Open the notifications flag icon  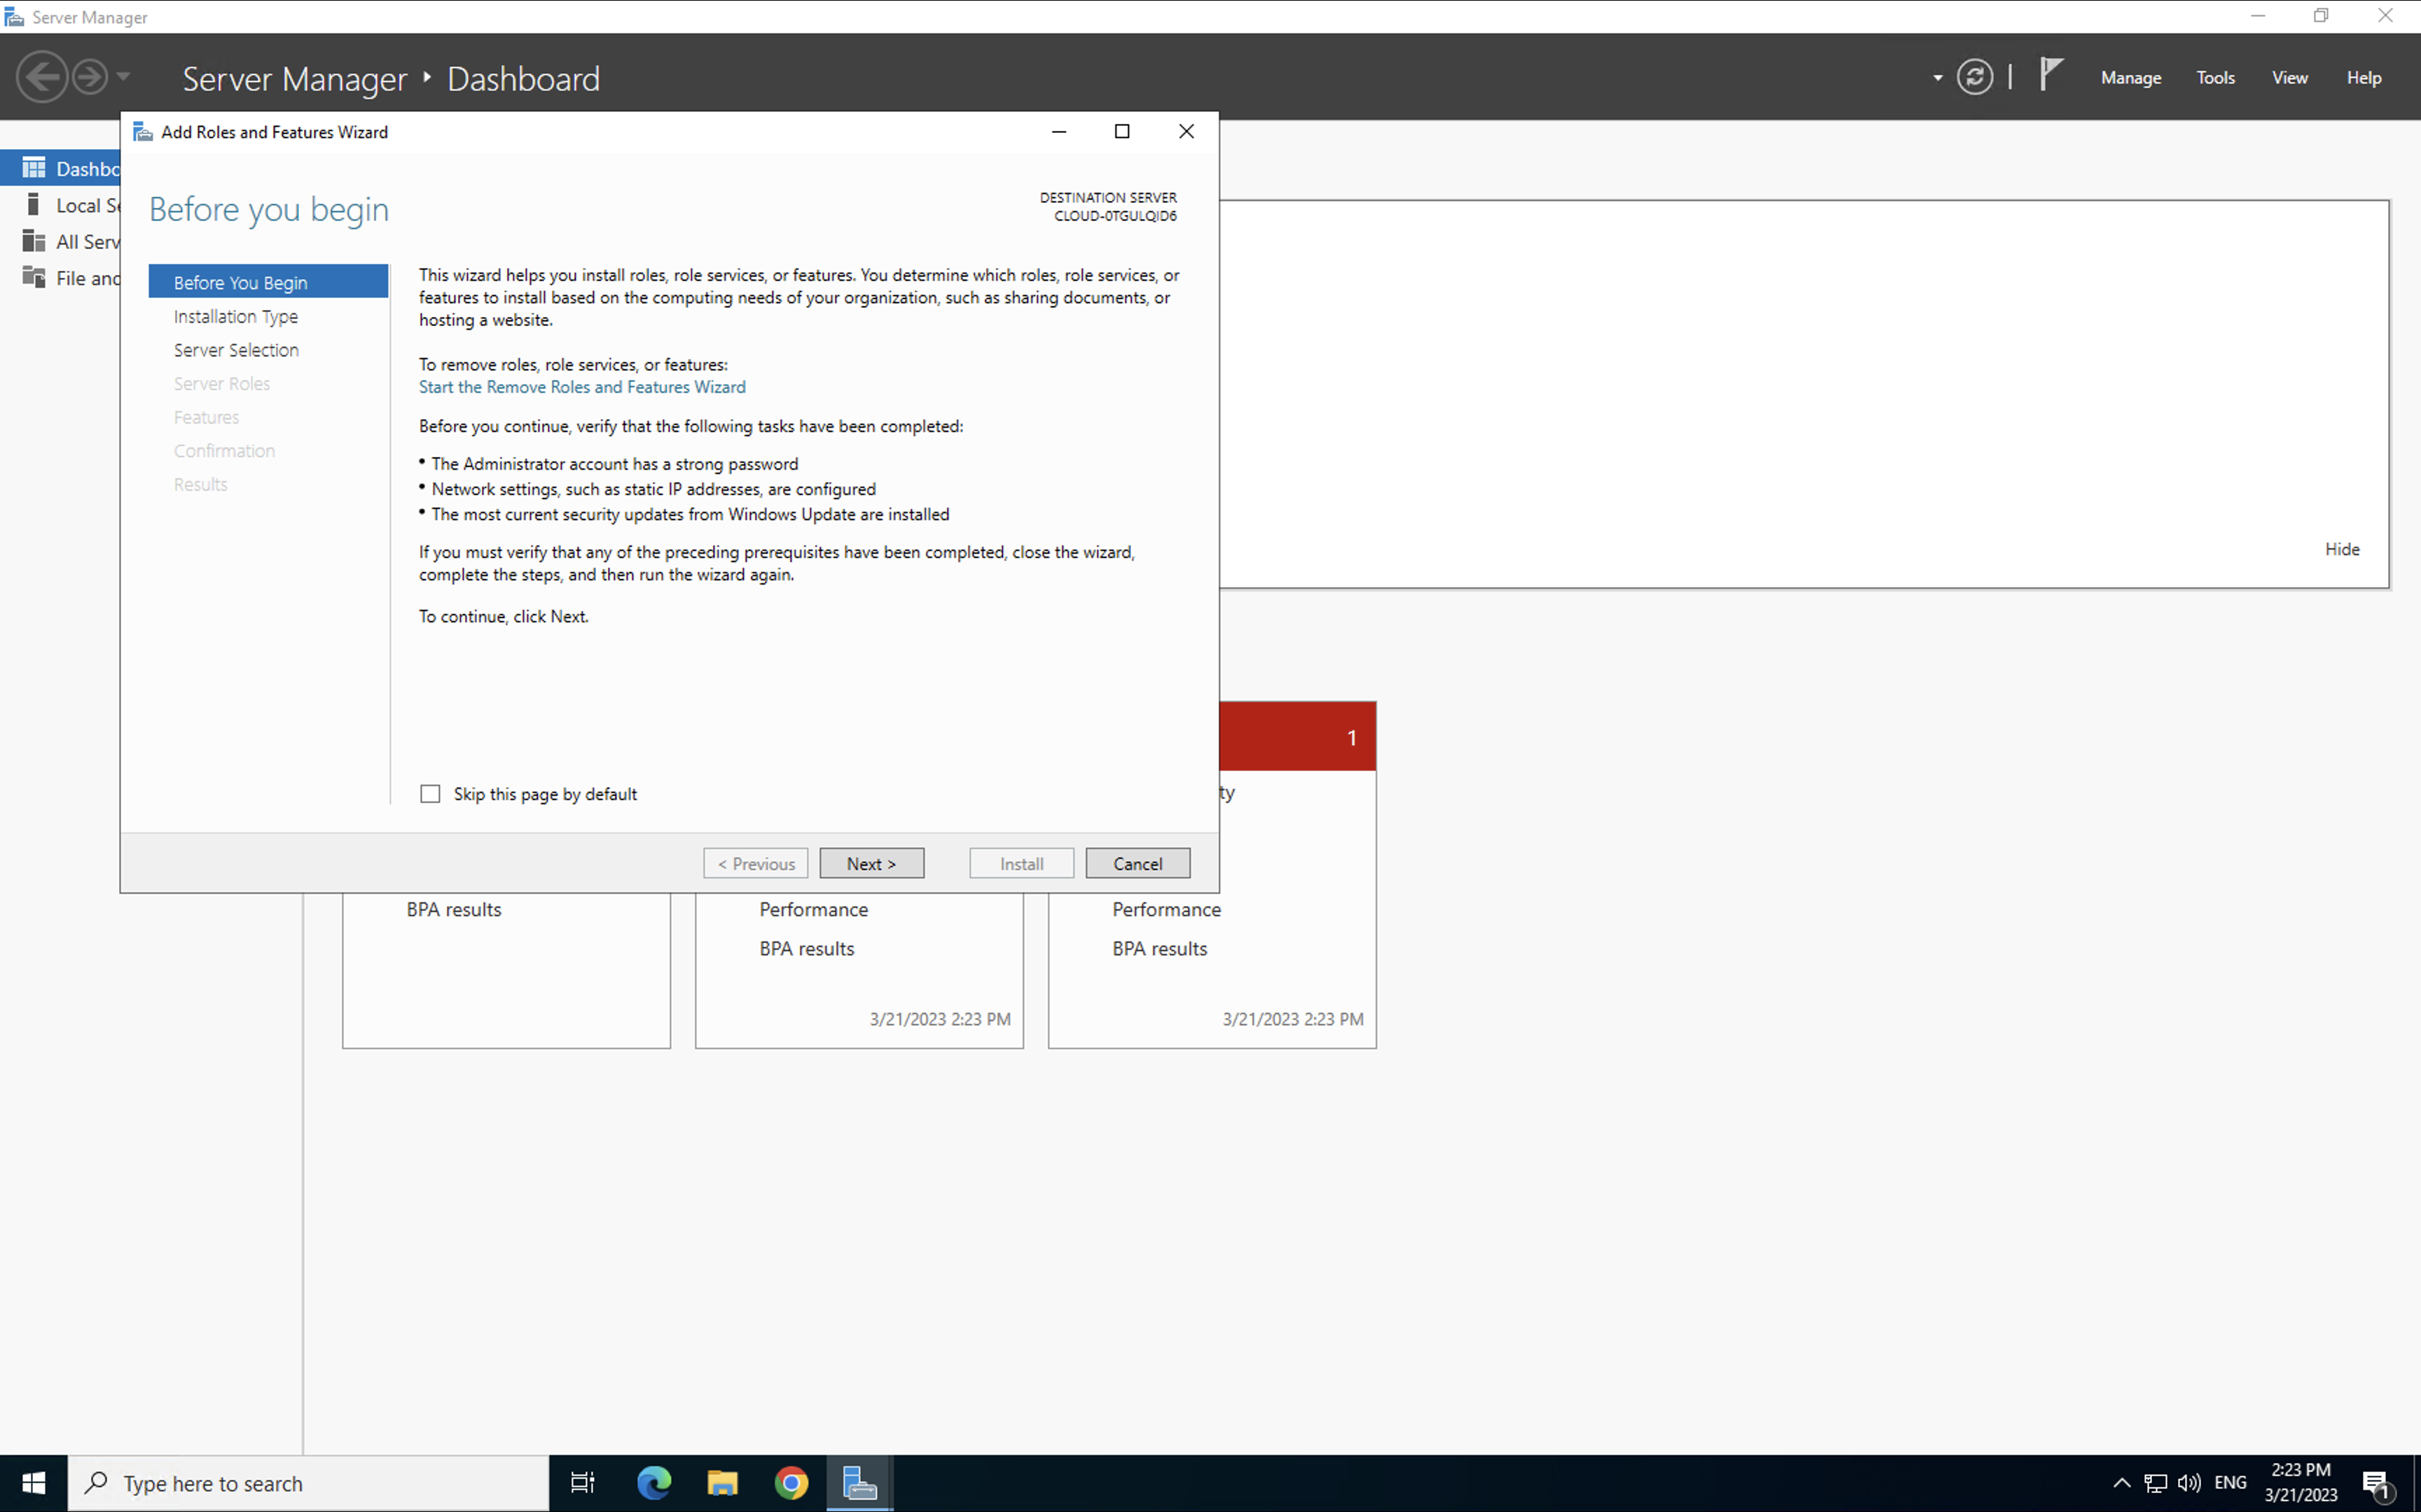click(x=2050, y=75)
